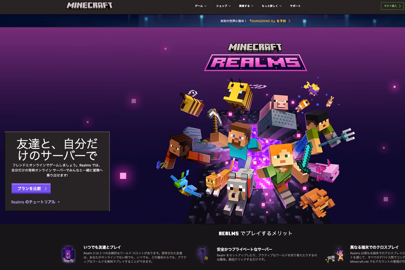
Task: Click the chevron after DUNGEONS II を予約
Action: (x=290, y=21)
